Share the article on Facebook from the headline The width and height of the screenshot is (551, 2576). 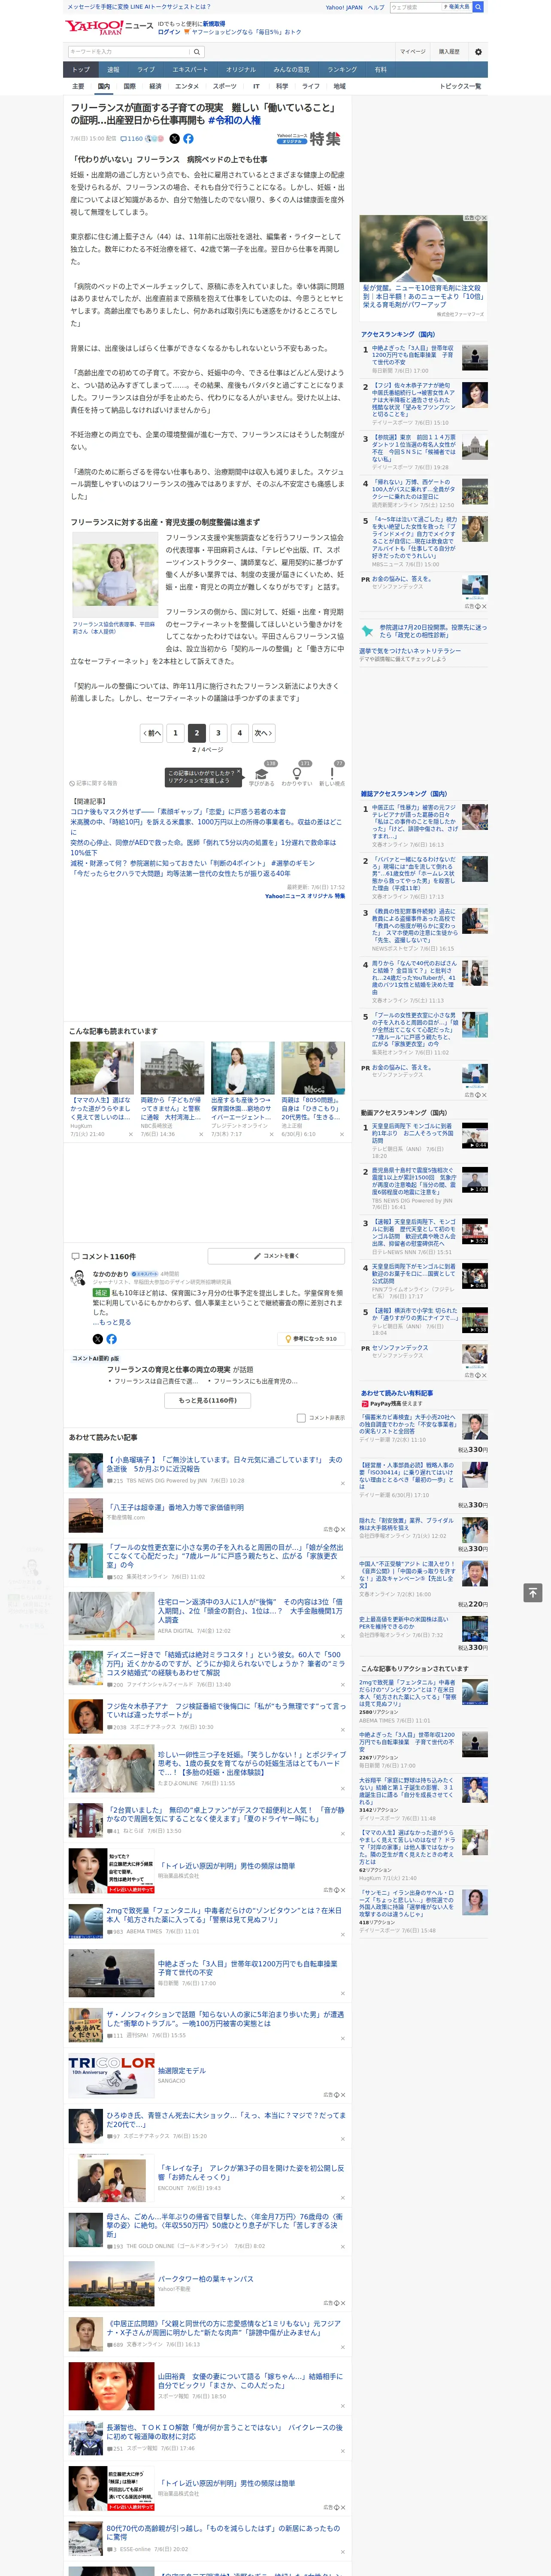pos(188,139)
